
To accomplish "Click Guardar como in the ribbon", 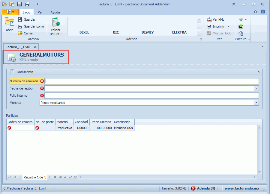I will (31, 26).
